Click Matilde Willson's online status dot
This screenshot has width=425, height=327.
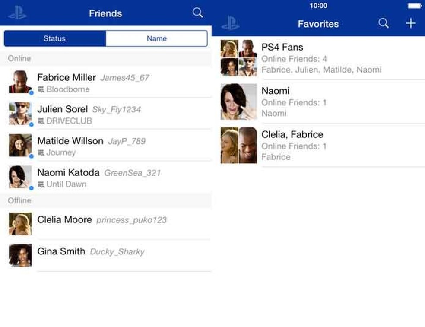tap(31, 156)
